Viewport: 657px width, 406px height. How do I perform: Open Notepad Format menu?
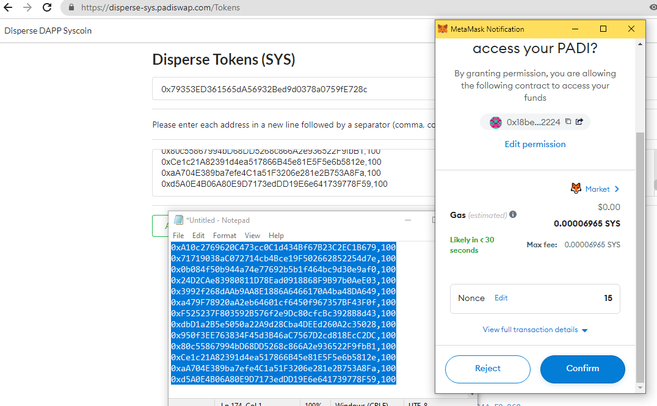click(225, 236)
